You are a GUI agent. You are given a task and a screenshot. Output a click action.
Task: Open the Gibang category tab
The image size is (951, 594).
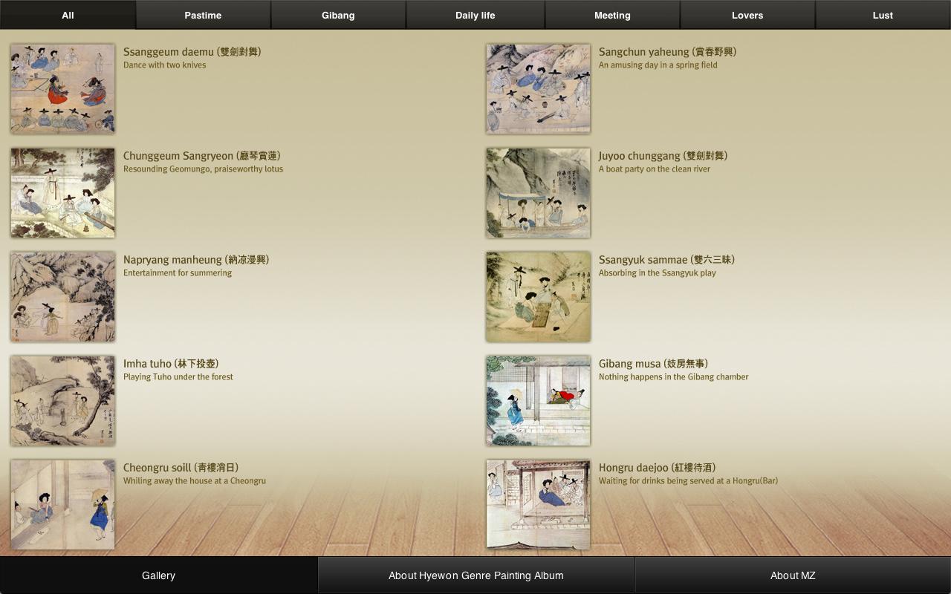[x=338, y=15]
